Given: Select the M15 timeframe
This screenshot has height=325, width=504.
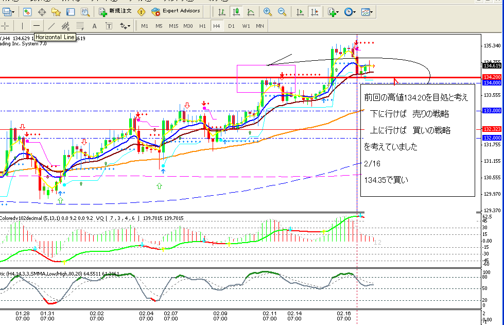Looking at the screenshot, I should [173, 26].
